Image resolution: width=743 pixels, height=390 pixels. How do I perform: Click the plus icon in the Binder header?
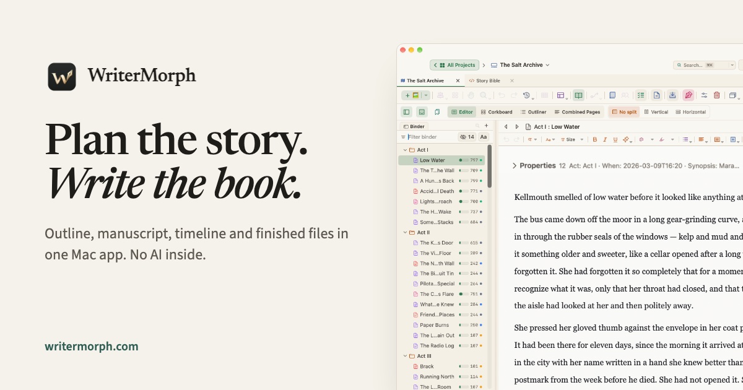tap(486, 126)
